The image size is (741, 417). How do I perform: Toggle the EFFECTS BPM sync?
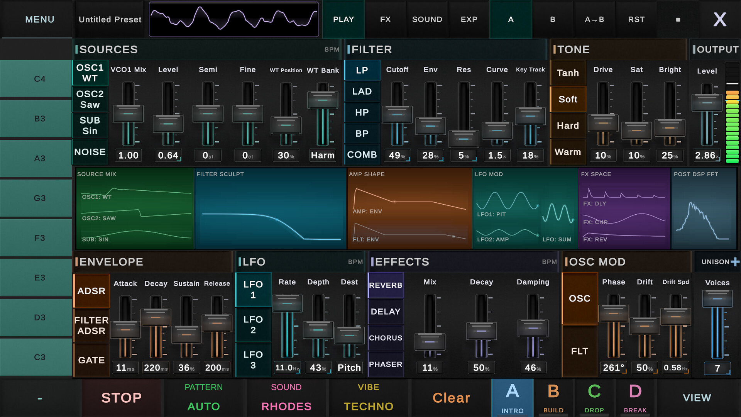pyautogui.click(x=549, y=262)
